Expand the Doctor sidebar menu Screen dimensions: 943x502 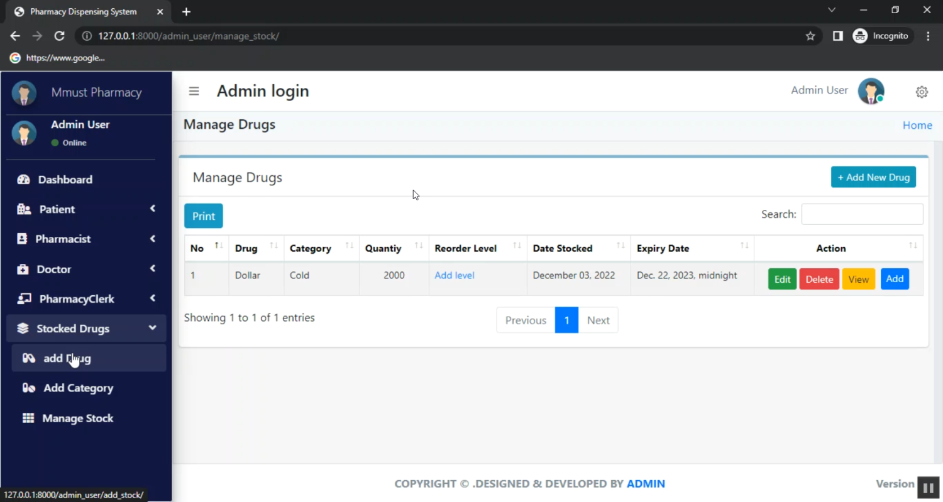(x=86, y=269)
